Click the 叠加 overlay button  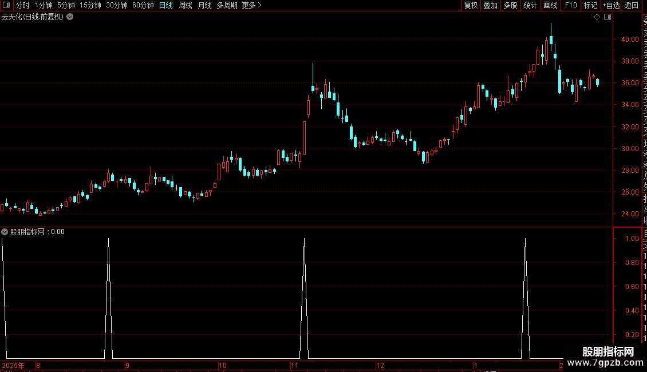[x=490, y=5]
